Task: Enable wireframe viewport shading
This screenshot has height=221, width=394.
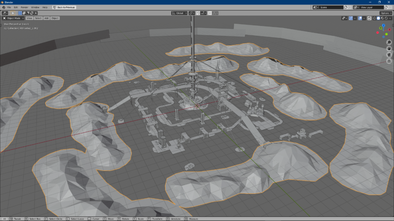Action: pyautogui.click(x=375, y=18)
